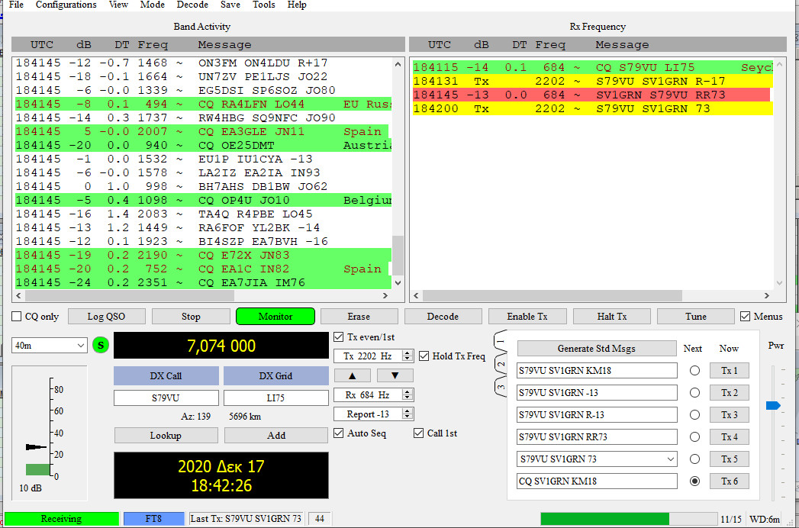
Task: Click the Enable Tx button
Action: pos(527,316)
